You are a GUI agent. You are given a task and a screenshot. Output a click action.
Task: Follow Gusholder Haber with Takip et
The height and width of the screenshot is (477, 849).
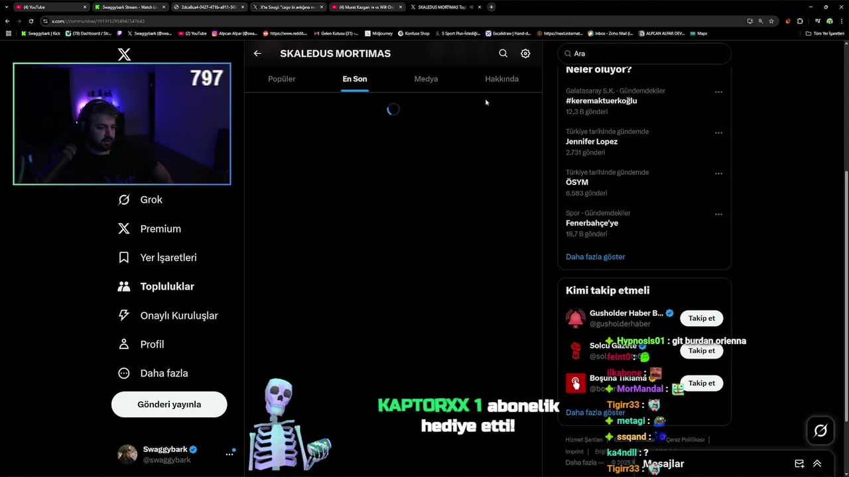tap(701, 318)
